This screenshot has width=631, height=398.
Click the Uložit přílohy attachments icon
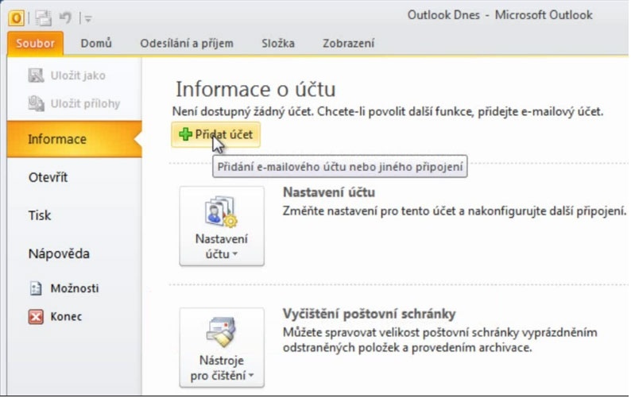[x=36, y=103]
